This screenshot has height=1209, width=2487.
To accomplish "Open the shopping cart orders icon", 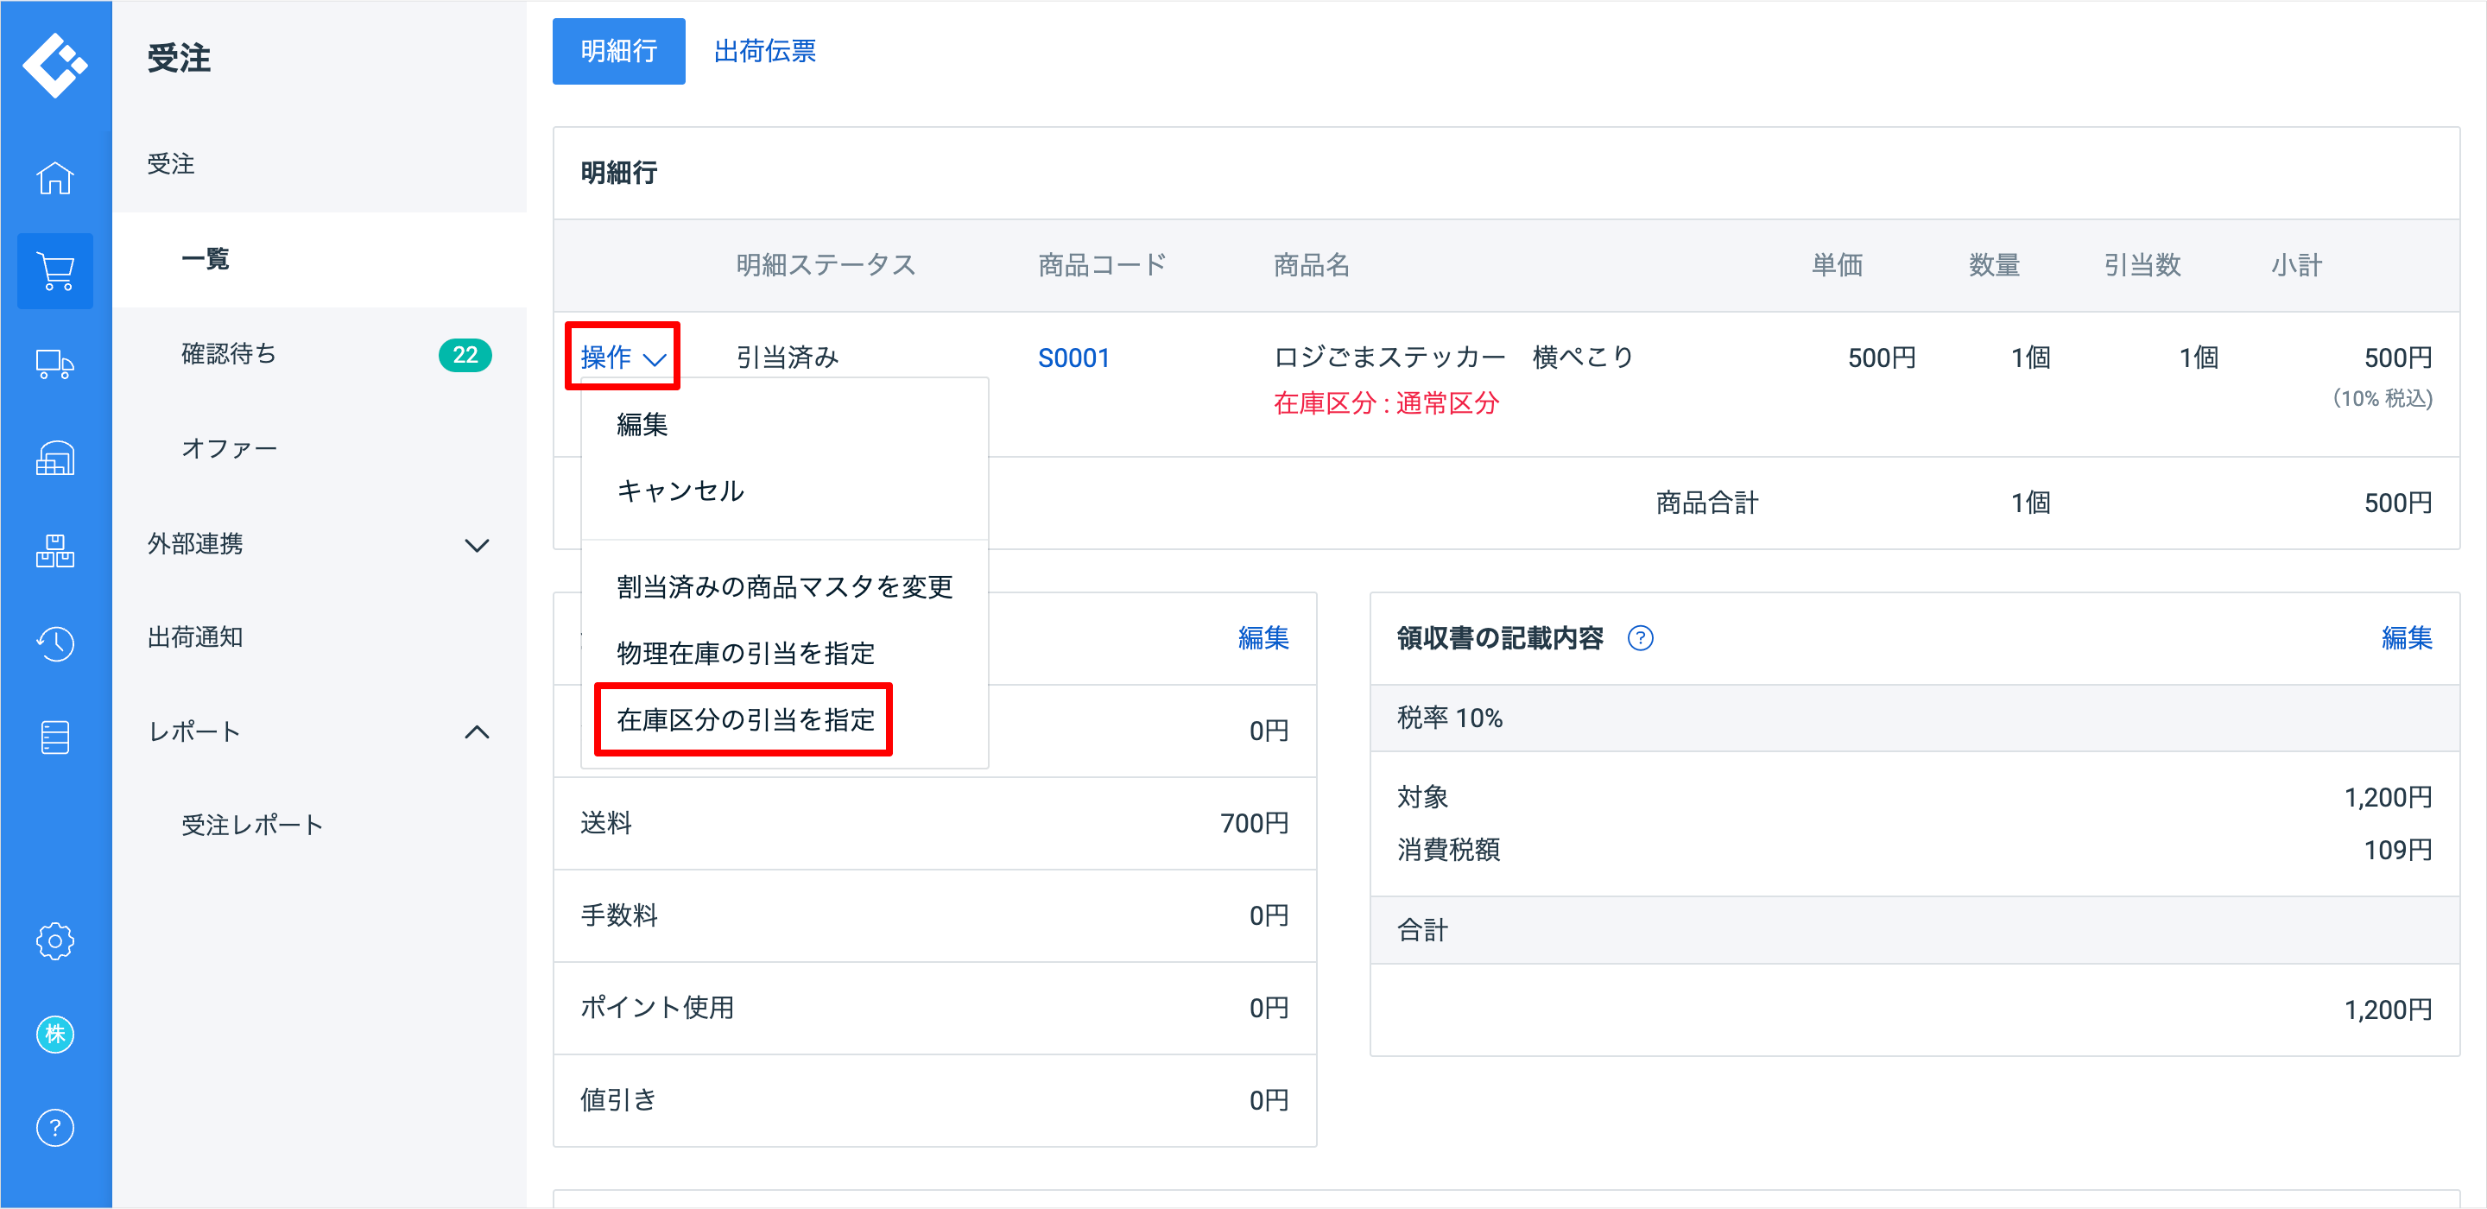I will coord(55,270).
